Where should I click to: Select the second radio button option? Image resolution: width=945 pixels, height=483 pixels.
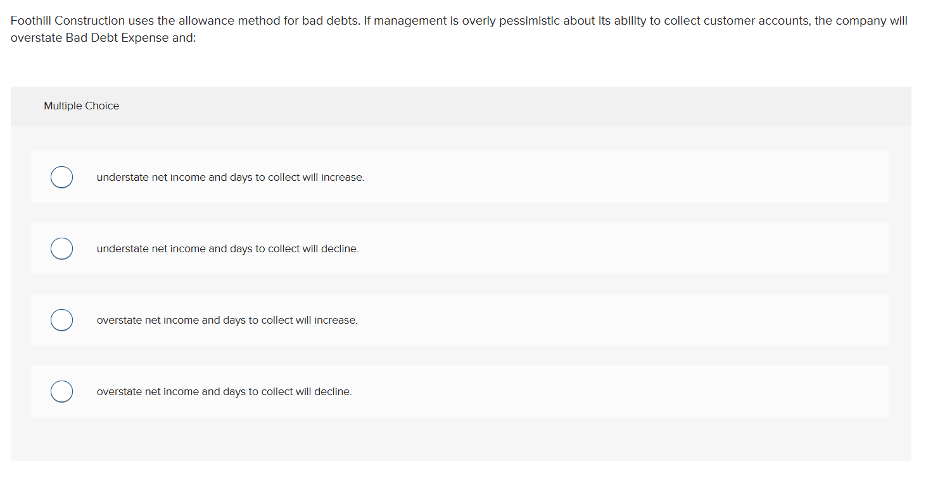(61, 248)
